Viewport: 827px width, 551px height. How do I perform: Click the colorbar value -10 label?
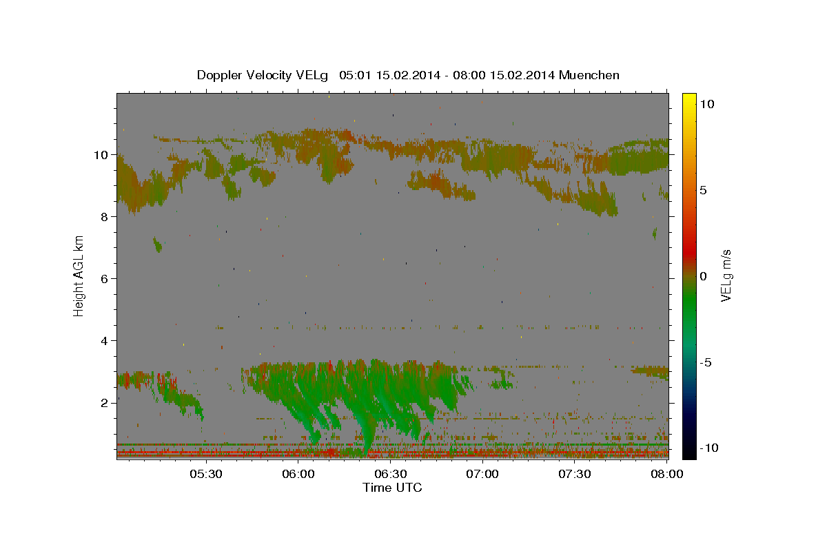pyautogui.click(x=708, y=448)
